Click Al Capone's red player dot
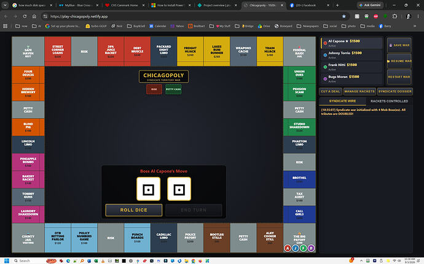Image resolution: width=424 pixels, height=264 pixels. (x=325, y=43)
